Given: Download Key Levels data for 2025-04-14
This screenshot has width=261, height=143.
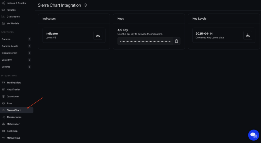Looking at the screenshot, I should click(247, 35).
